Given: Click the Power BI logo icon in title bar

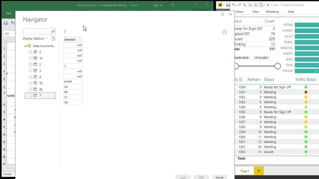Looking at the screenshot, I should [x=220, y=5].
